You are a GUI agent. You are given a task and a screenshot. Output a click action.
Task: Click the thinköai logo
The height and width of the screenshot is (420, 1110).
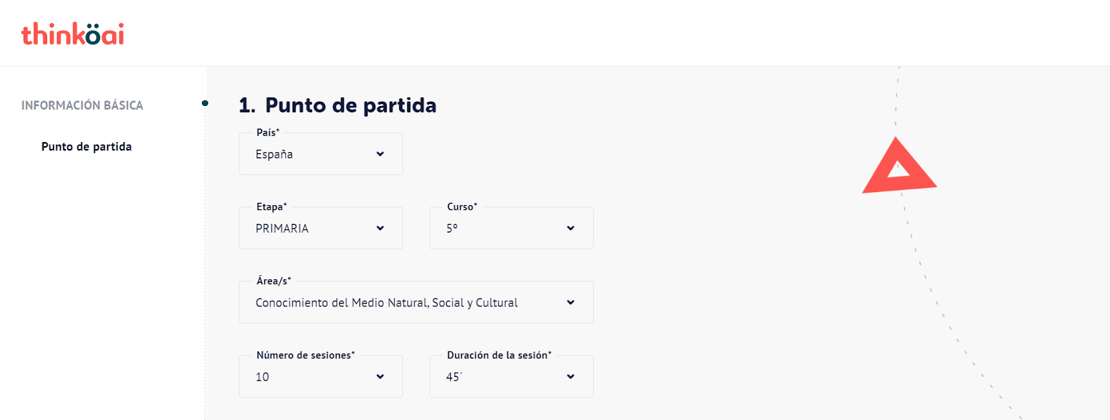tap(73, 34)
